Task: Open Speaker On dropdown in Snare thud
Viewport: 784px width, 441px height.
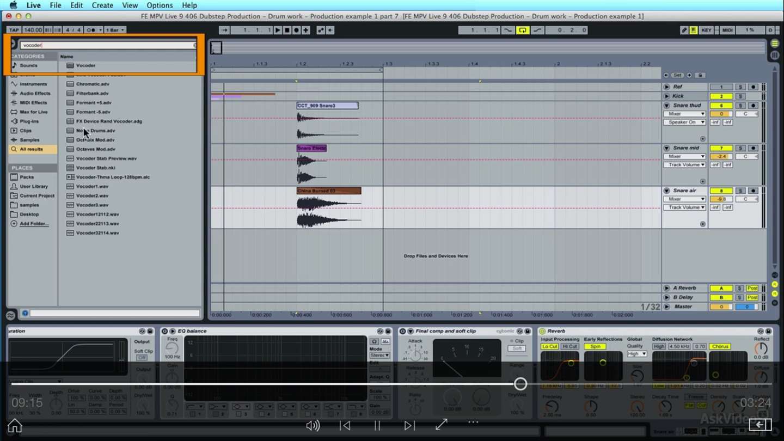Action: pos(684,122)
